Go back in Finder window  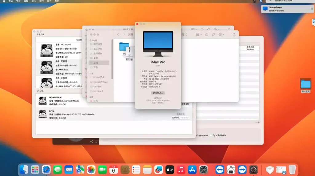click(x=118, y=34)
